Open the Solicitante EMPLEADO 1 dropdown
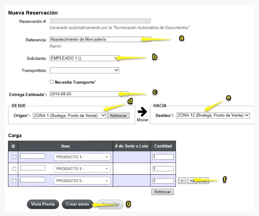The image size is (259, 216). click(84, 58)
